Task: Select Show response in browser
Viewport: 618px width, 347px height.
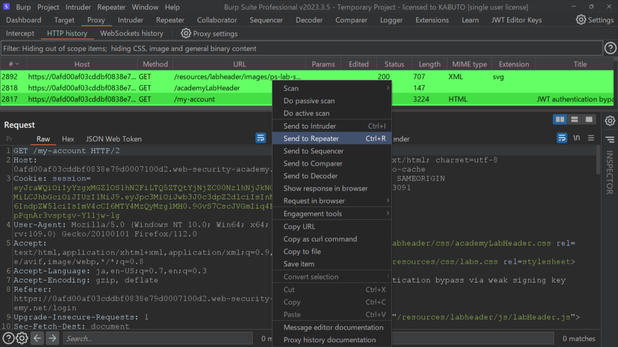Action: tap(332, 189)
